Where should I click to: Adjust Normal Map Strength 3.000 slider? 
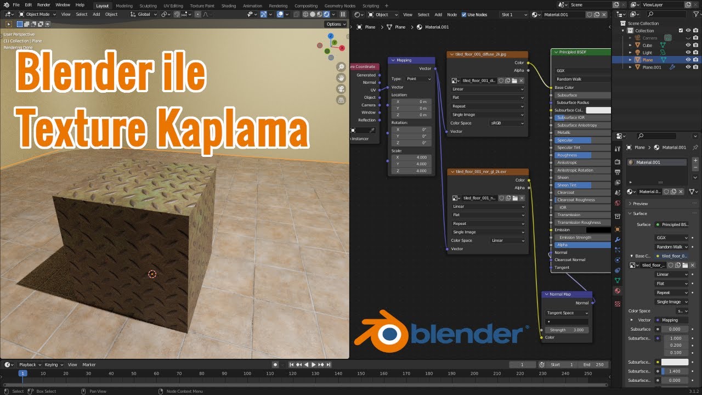pos(567,330)
